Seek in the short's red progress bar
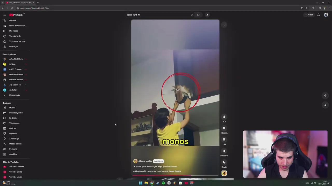 click(175, 175)
